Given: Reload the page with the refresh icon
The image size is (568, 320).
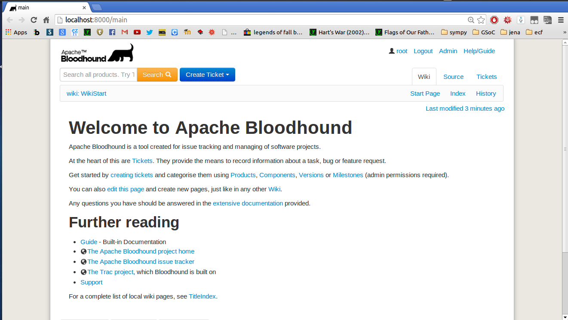Looking at the screenshot, I should [34, 20].
